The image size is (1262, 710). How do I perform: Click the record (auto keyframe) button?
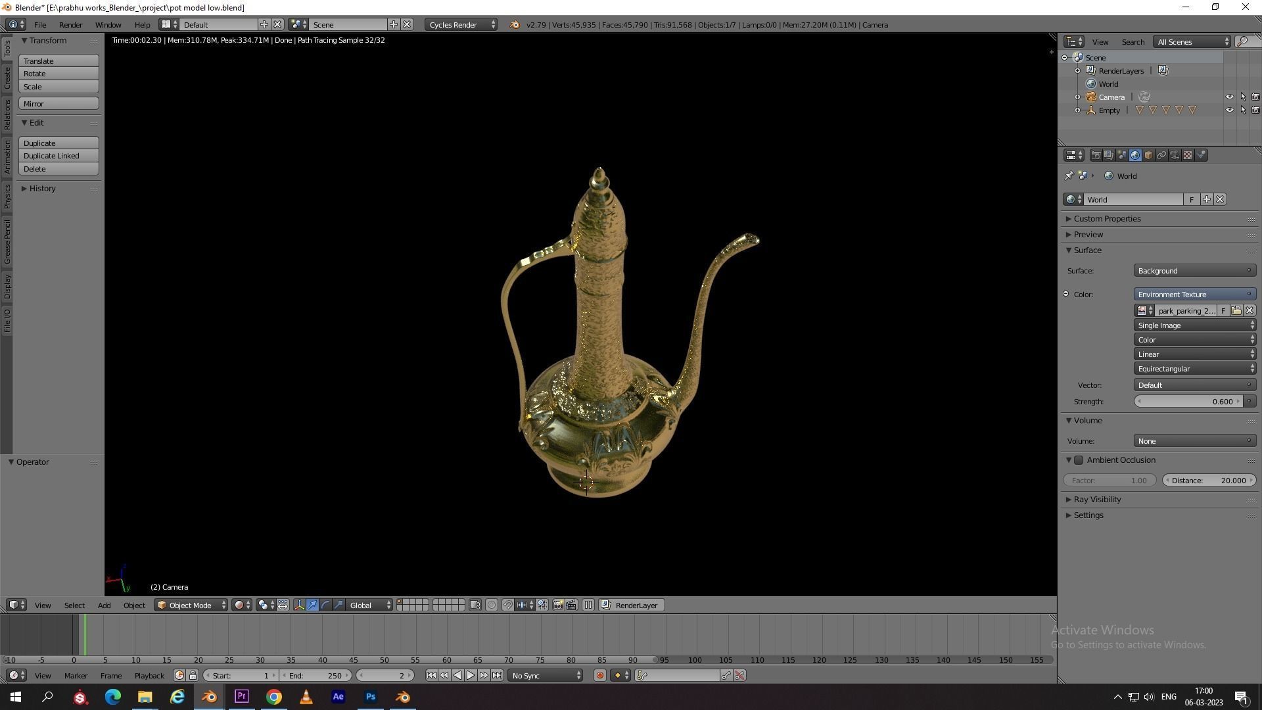coord(599,676)
